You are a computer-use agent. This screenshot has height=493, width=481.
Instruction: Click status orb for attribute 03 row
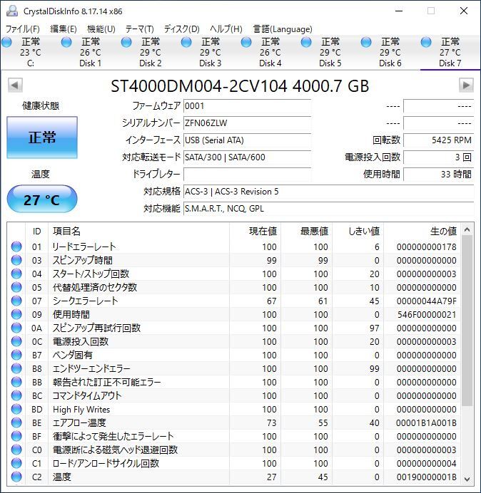coord(16,260)
